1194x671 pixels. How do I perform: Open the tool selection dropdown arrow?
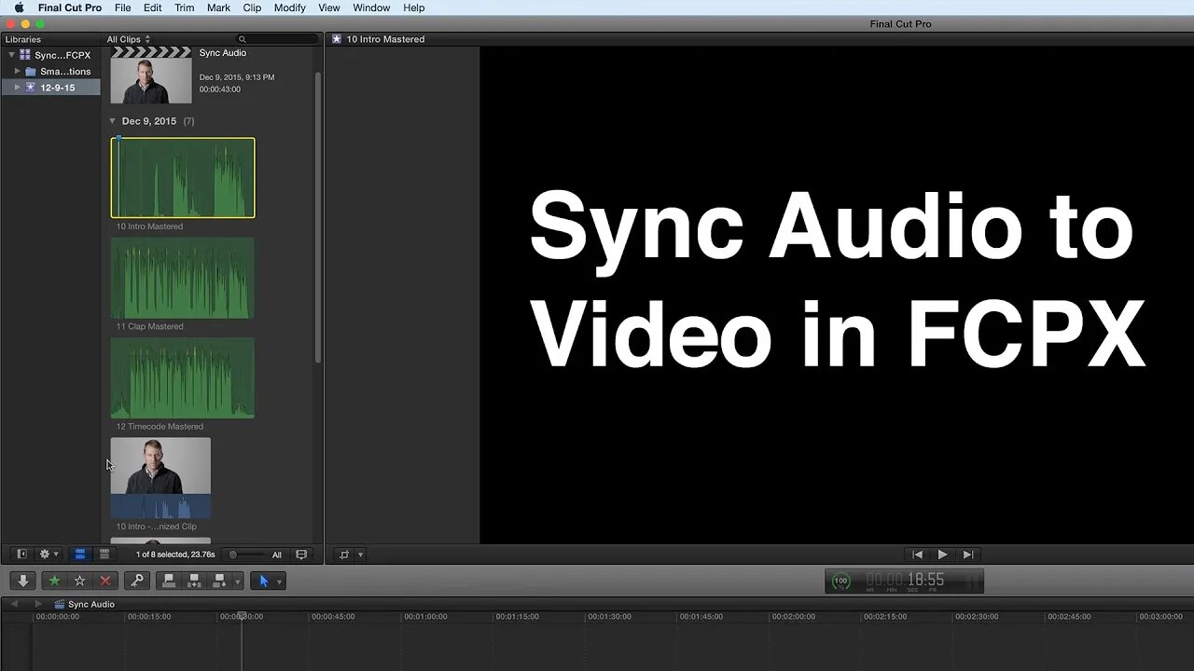pos(279,582)
